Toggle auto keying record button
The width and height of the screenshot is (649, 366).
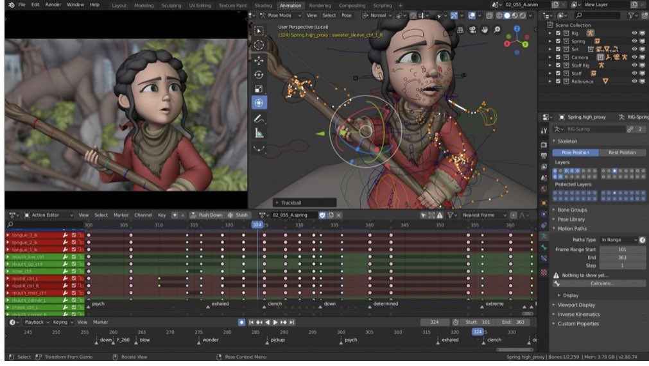242,322
